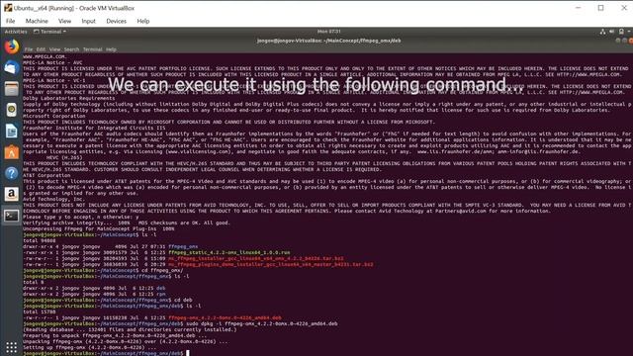Click the mc_ffmpeg_plugins_demo_installer file name
Screen dimensions: 633x356
pos(270,264)
